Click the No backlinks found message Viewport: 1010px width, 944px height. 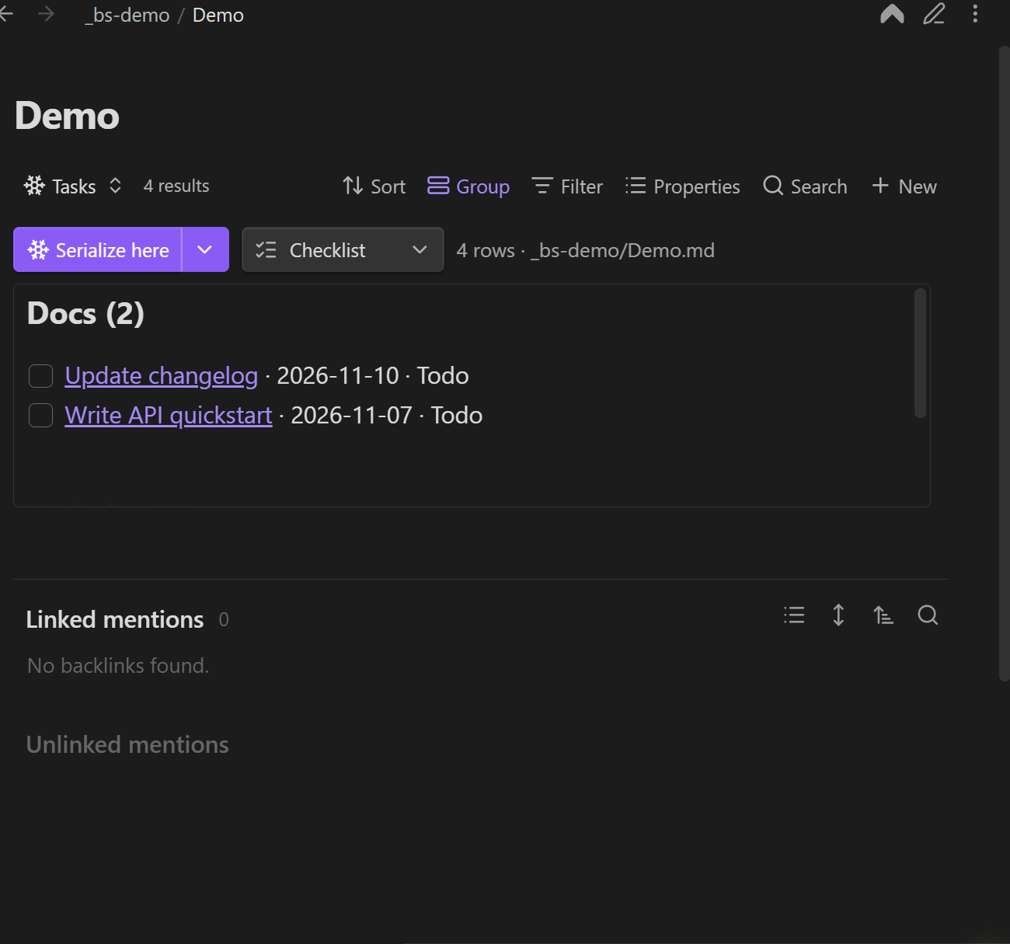(118, 666)
